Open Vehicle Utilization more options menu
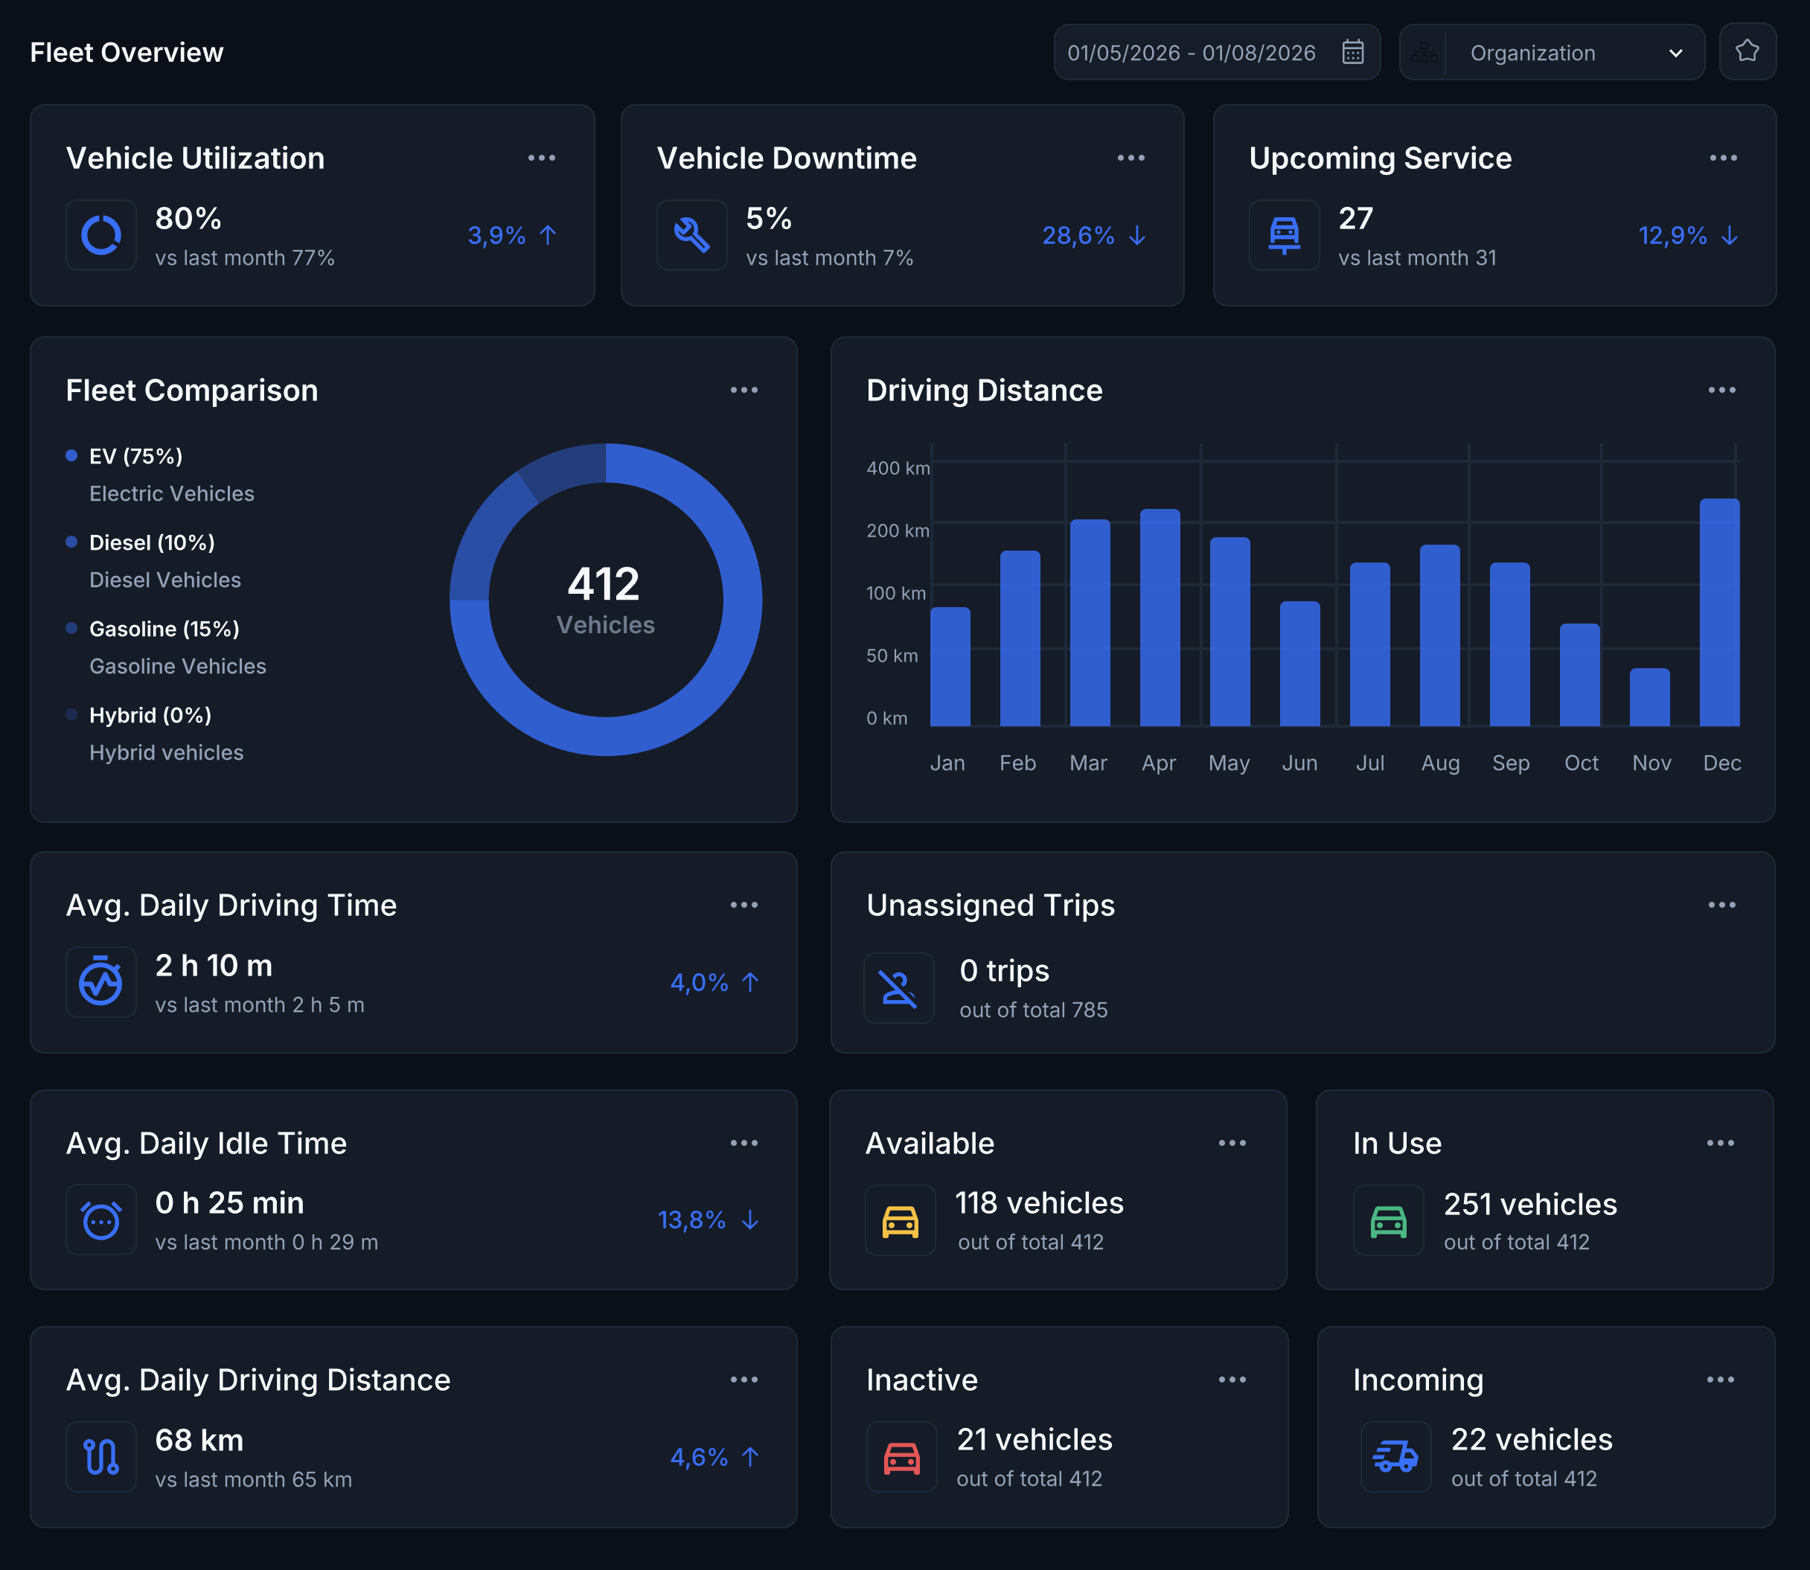 (x=541, y=158)
